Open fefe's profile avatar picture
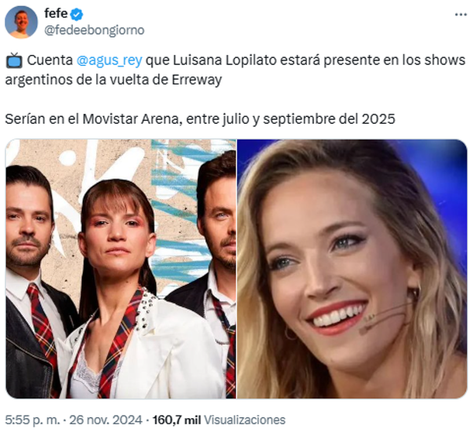Screen dimensions: 473x432 [x=21, y=22]
